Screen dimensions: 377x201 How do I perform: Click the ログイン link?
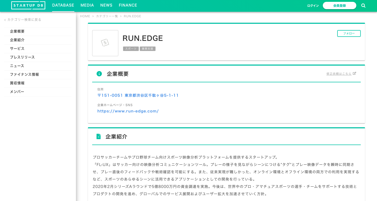313,5
